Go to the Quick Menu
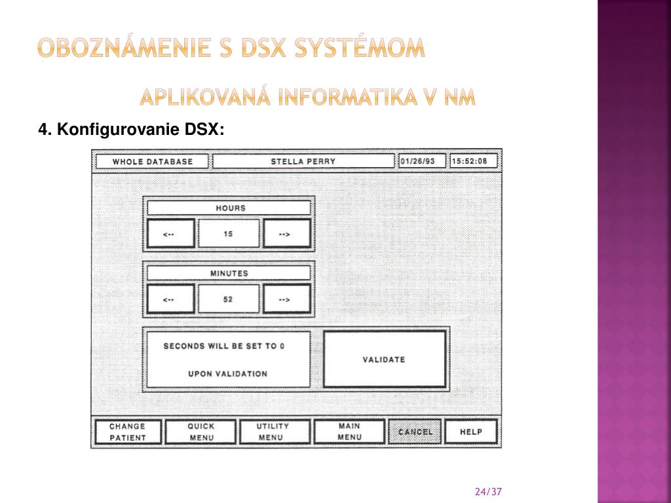Viewport: 671px width, 503px height. (201, 432)
